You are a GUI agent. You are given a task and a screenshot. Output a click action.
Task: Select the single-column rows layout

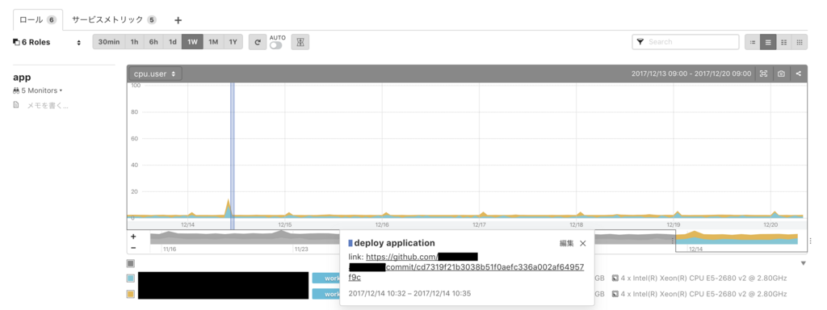[768, 42]
